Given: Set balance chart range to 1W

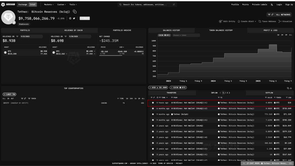Looking at the screenshot, I should coord(278,35).
